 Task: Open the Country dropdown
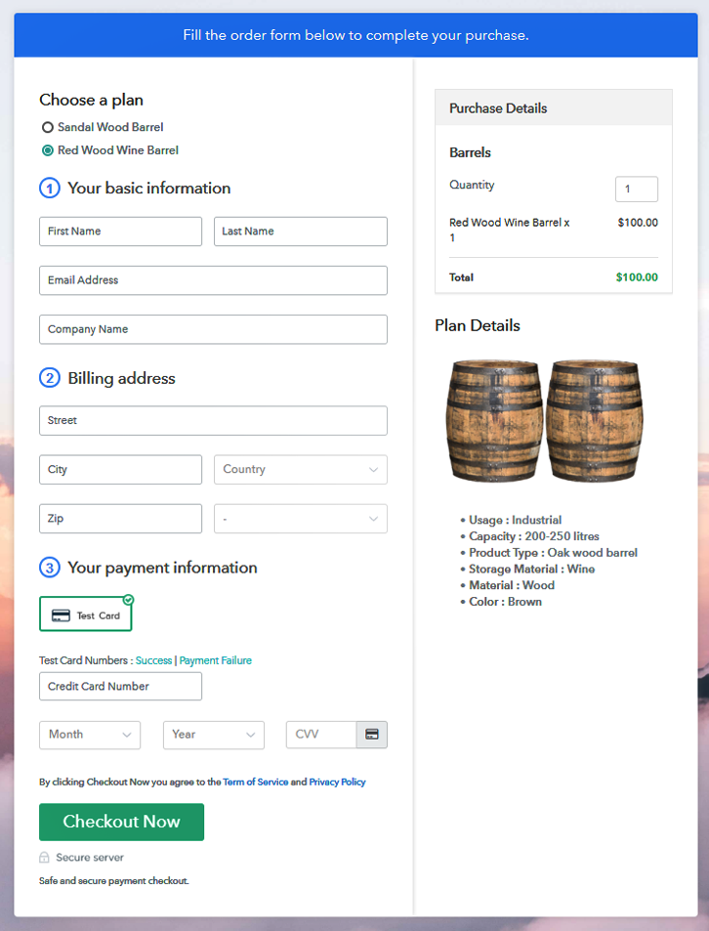301,469
